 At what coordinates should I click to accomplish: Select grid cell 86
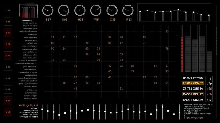[x=110, y=43]
